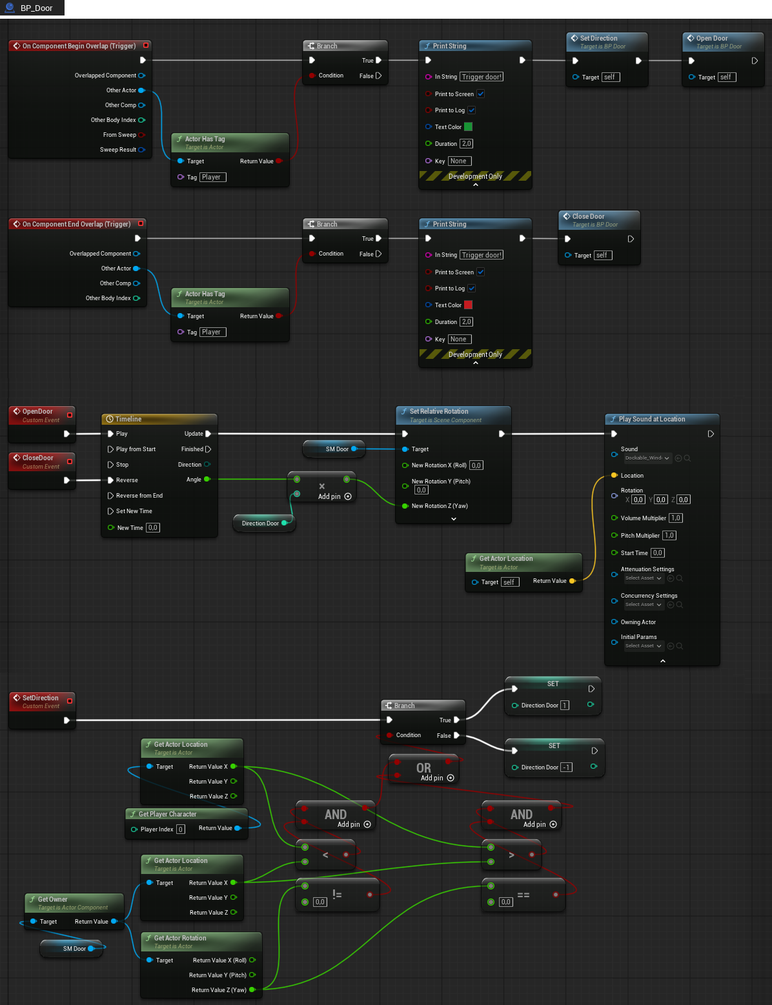Click the plus icon on the OR node
Screen dimensions: 772x1005
click(451, 778)
